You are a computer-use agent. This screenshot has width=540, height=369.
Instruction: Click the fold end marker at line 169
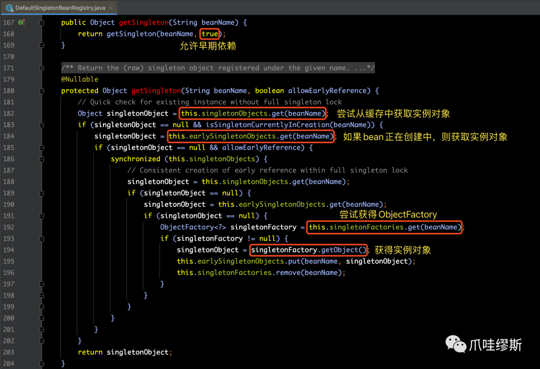click(x=41, y=45)
